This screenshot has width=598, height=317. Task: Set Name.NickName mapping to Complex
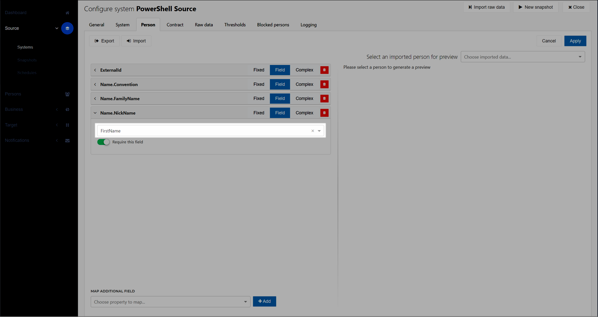[x=304, y=113]
